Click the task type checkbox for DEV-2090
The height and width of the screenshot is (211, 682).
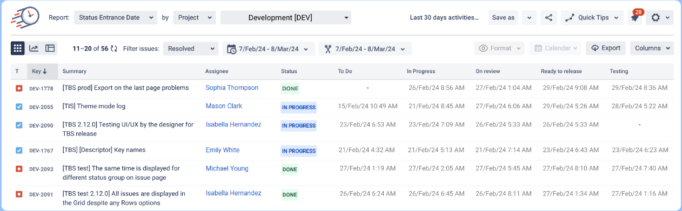pyautogui.click(x=19, y=125)
